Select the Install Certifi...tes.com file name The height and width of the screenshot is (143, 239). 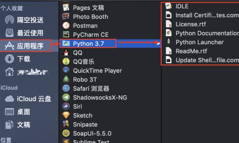click(207, 15)
